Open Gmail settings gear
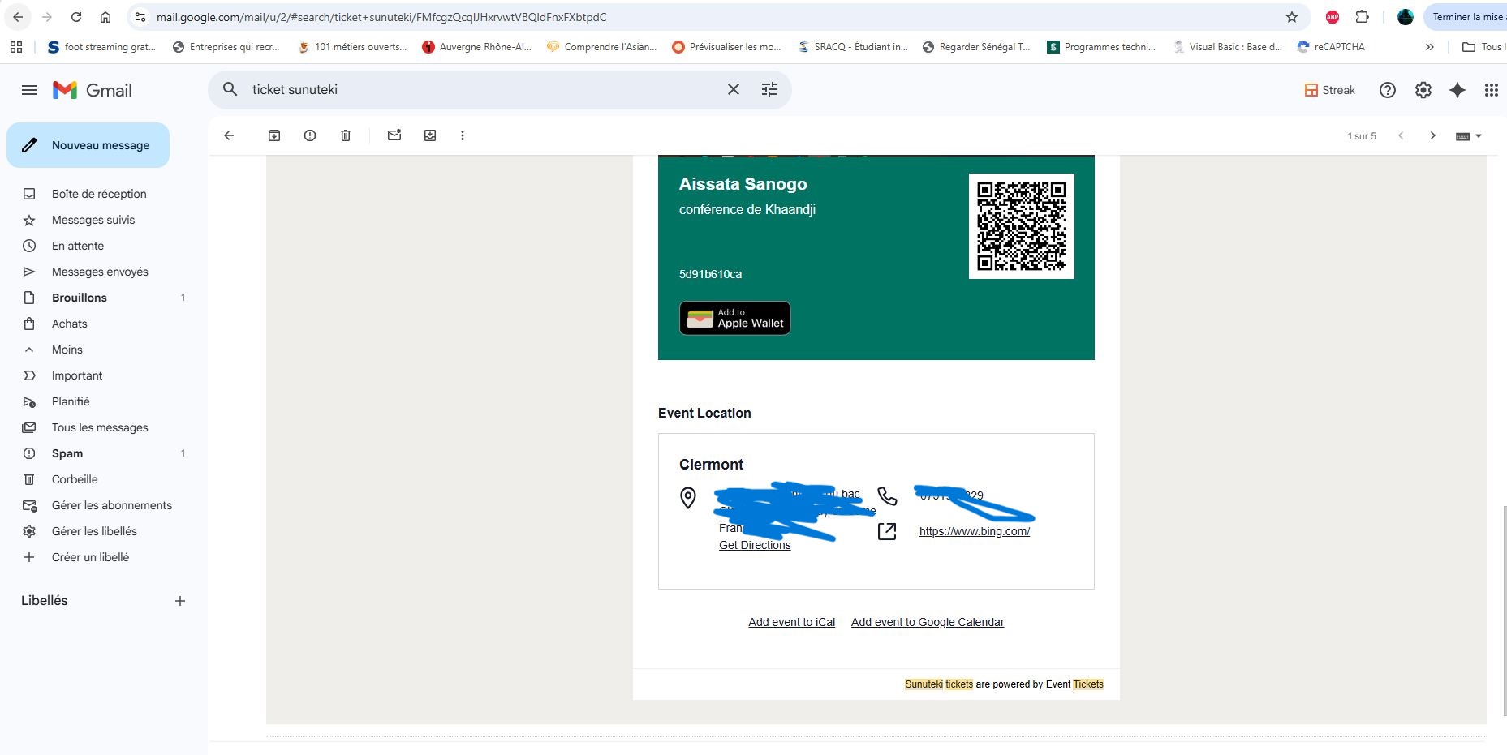Screen dimensions: 1507x755 coord(1423,90)
